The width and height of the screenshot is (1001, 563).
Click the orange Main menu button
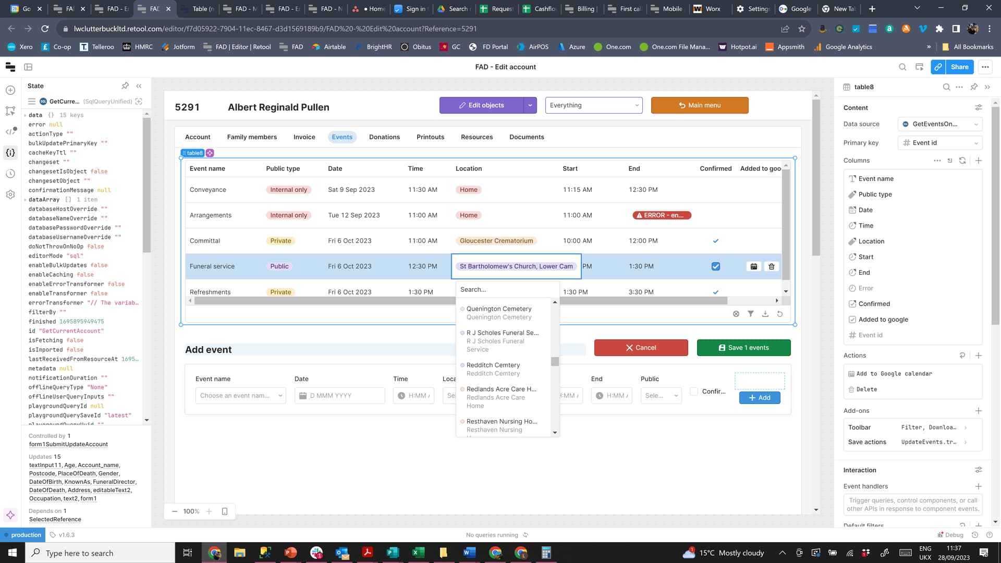[x=700, y=105]
